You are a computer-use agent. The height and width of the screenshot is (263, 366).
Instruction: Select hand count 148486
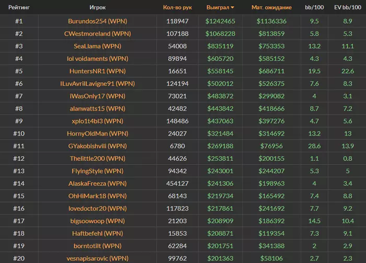coord(177,121)
